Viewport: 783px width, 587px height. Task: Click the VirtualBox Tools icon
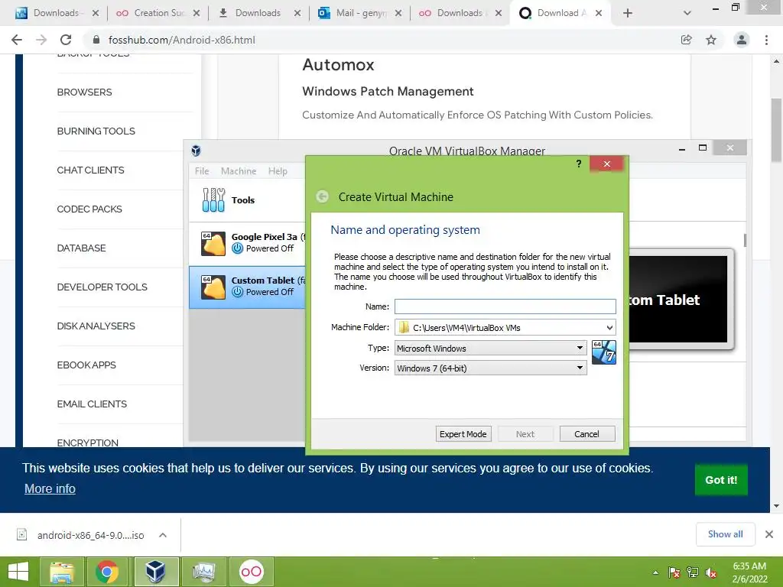point(214,199)
